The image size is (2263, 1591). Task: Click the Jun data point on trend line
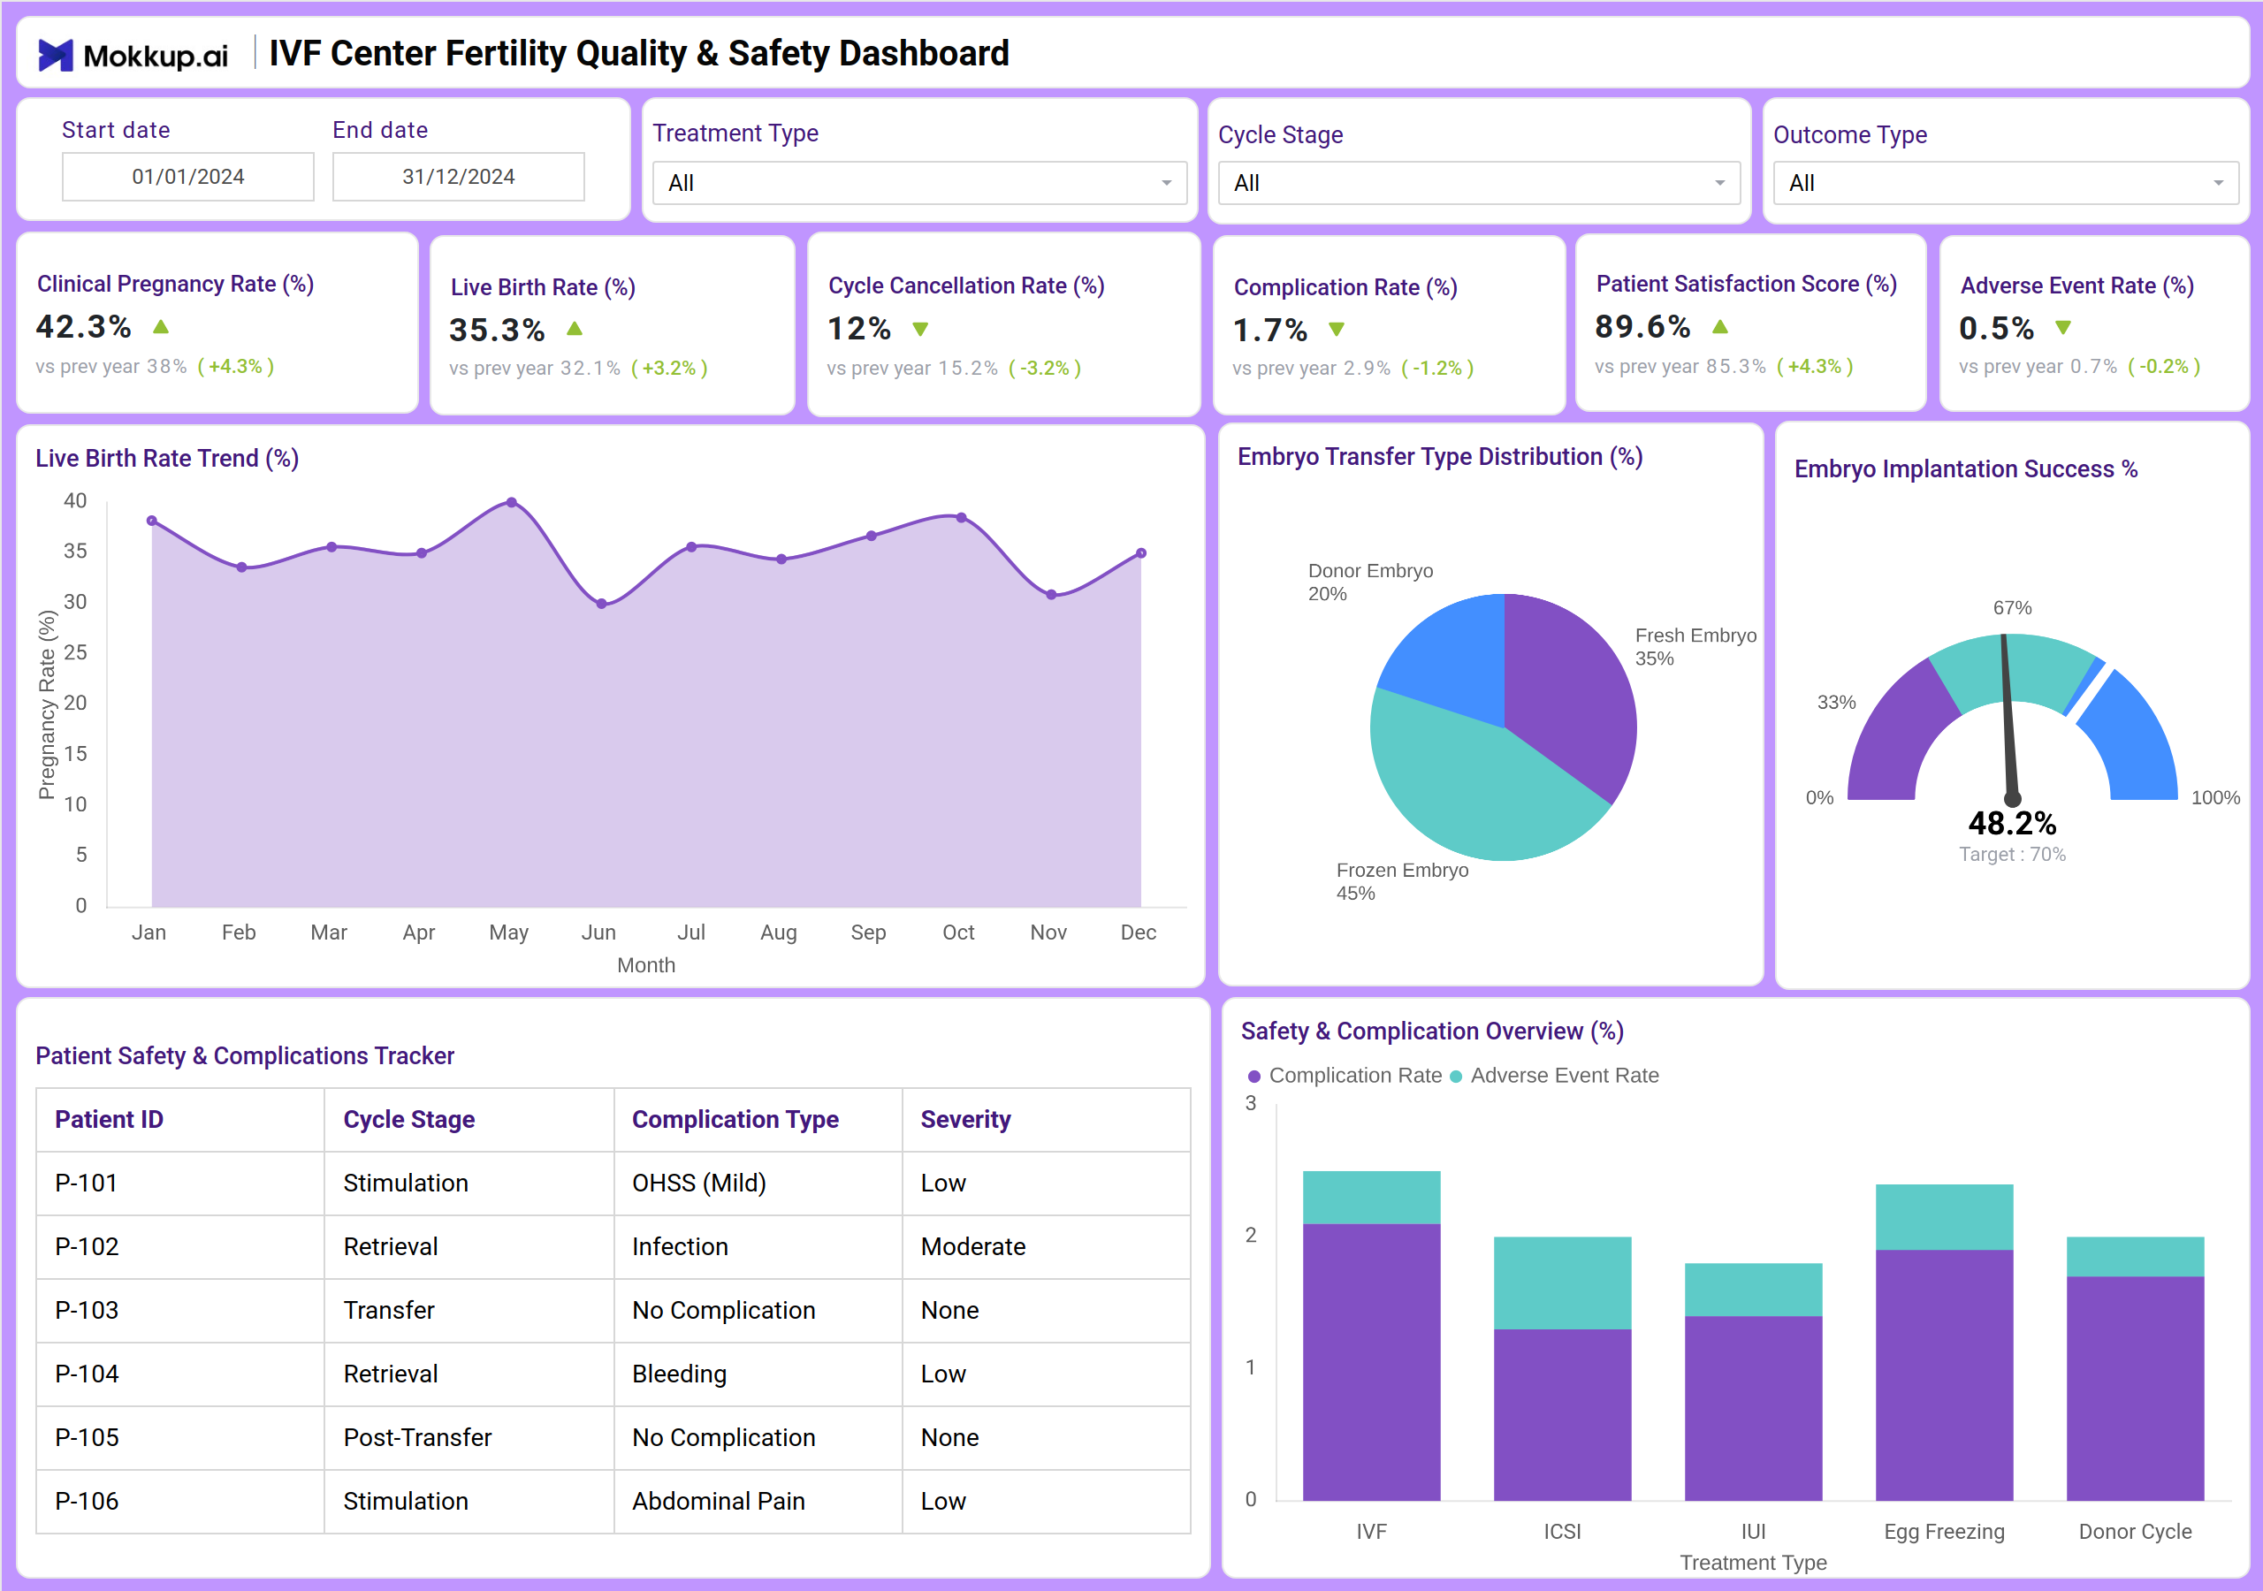point(601,604)
